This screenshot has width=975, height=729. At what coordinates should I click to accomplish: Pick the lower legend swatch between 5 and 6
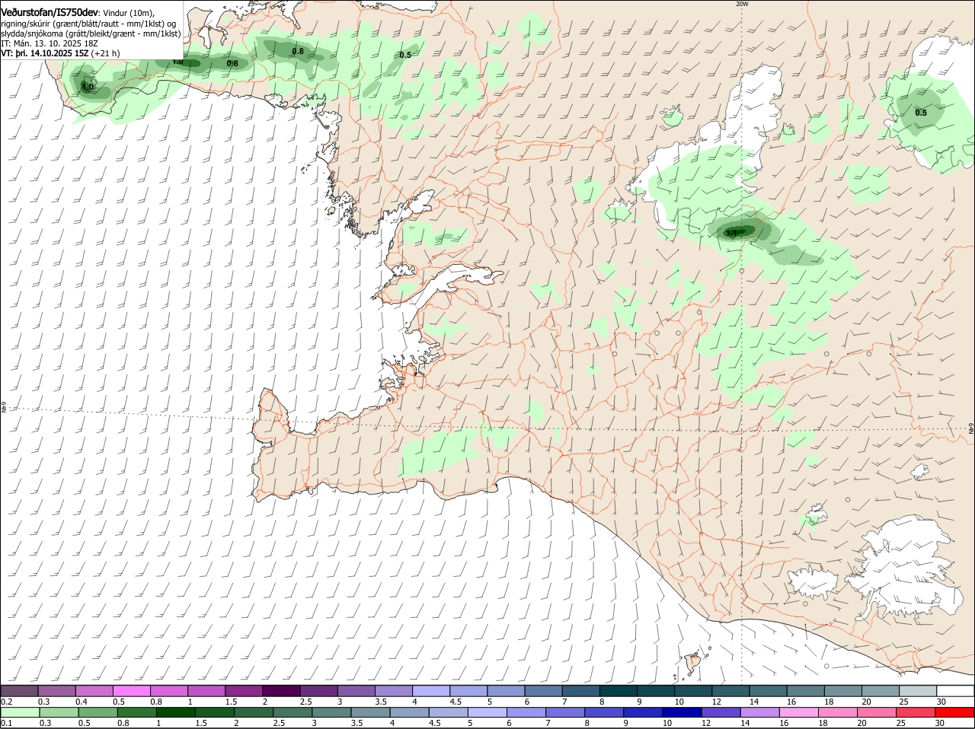(487, 712)
